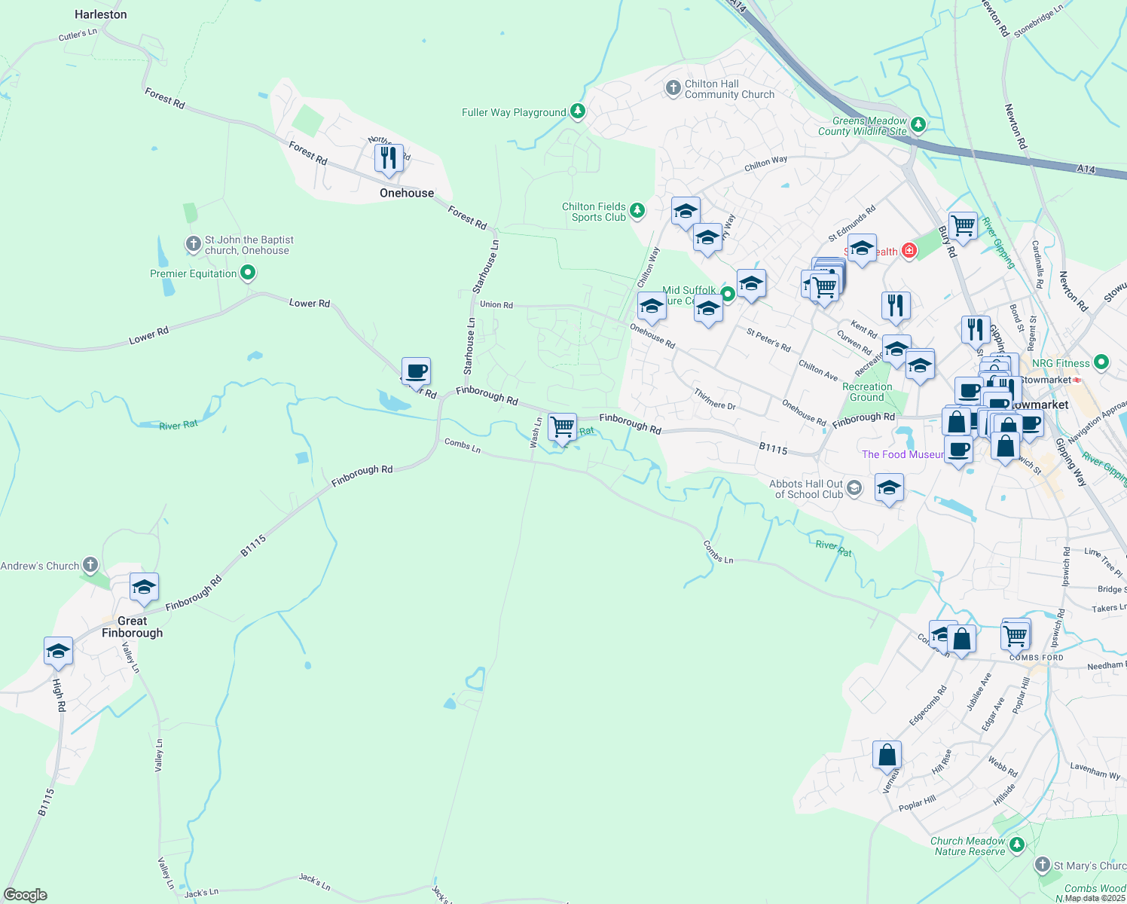Open the St Andrew's Church pin
This screenshot has width=1127, height=904.
pyautogui.click(x=90, y=565)
